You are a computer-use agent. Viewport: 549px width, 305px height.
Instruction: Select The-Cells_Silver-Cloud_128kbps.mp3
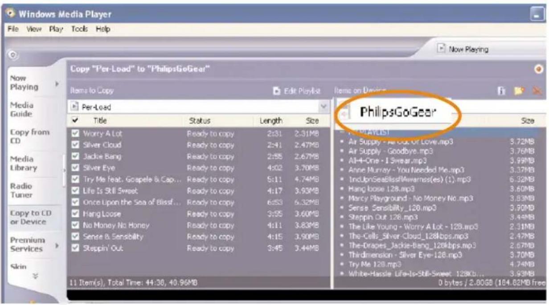click(408, 236)
